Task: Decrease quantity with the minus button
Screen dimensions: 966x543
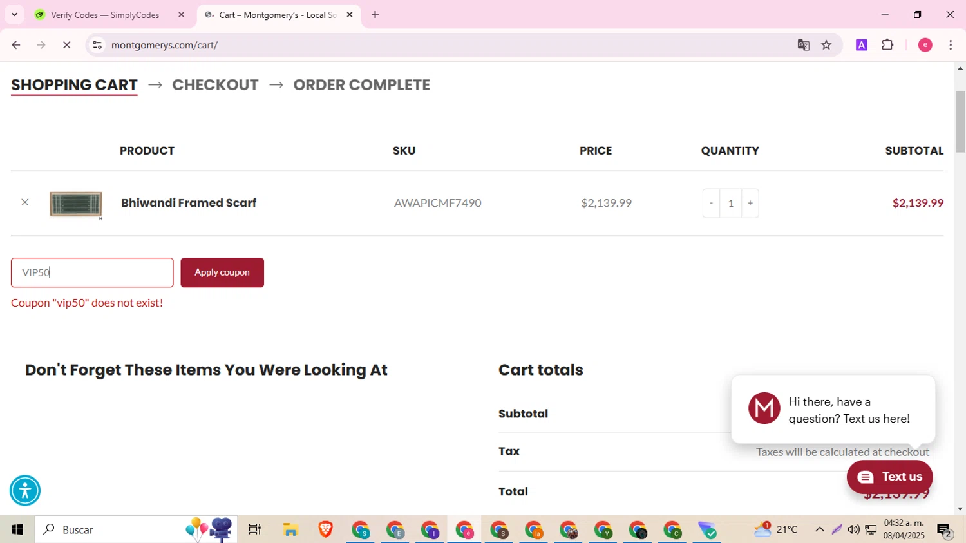Action: (x=711, y=203)
